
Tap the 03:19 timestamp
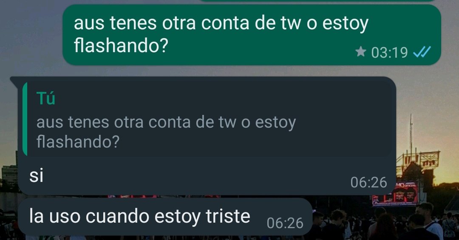389,53
